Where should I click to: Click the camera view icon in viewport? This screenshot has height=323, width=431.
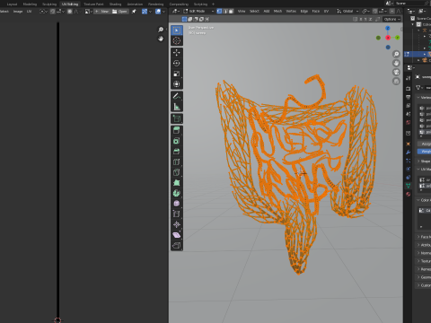pyautogui.click(x=396, y=72)
